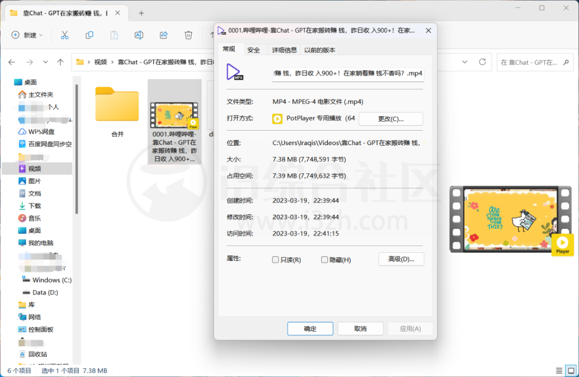The width and height of the screenshot is (579, 377).
Task: Refresh the Explorer folder view
Action: click(482, 62)
